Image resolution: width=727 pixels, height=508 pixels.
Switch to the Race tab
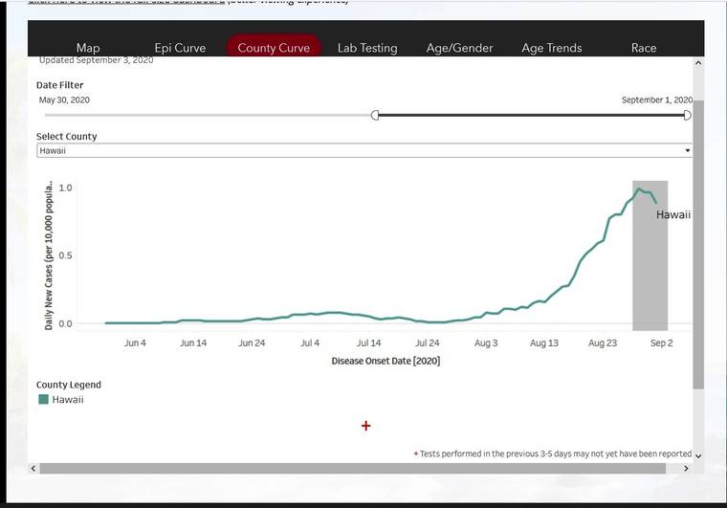tap(644, 48)
